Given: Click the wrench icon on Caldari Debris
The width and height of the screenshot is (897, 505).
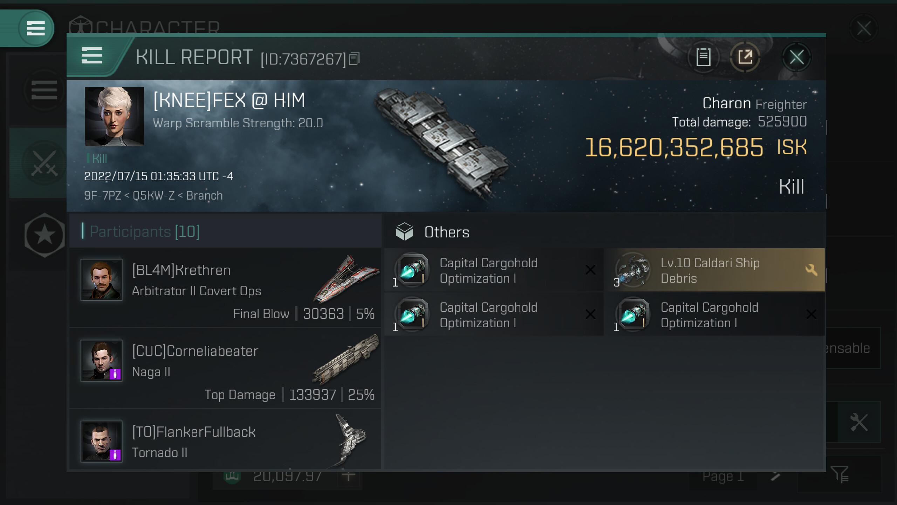Looking at the screenshot, I should coord(811,270).
